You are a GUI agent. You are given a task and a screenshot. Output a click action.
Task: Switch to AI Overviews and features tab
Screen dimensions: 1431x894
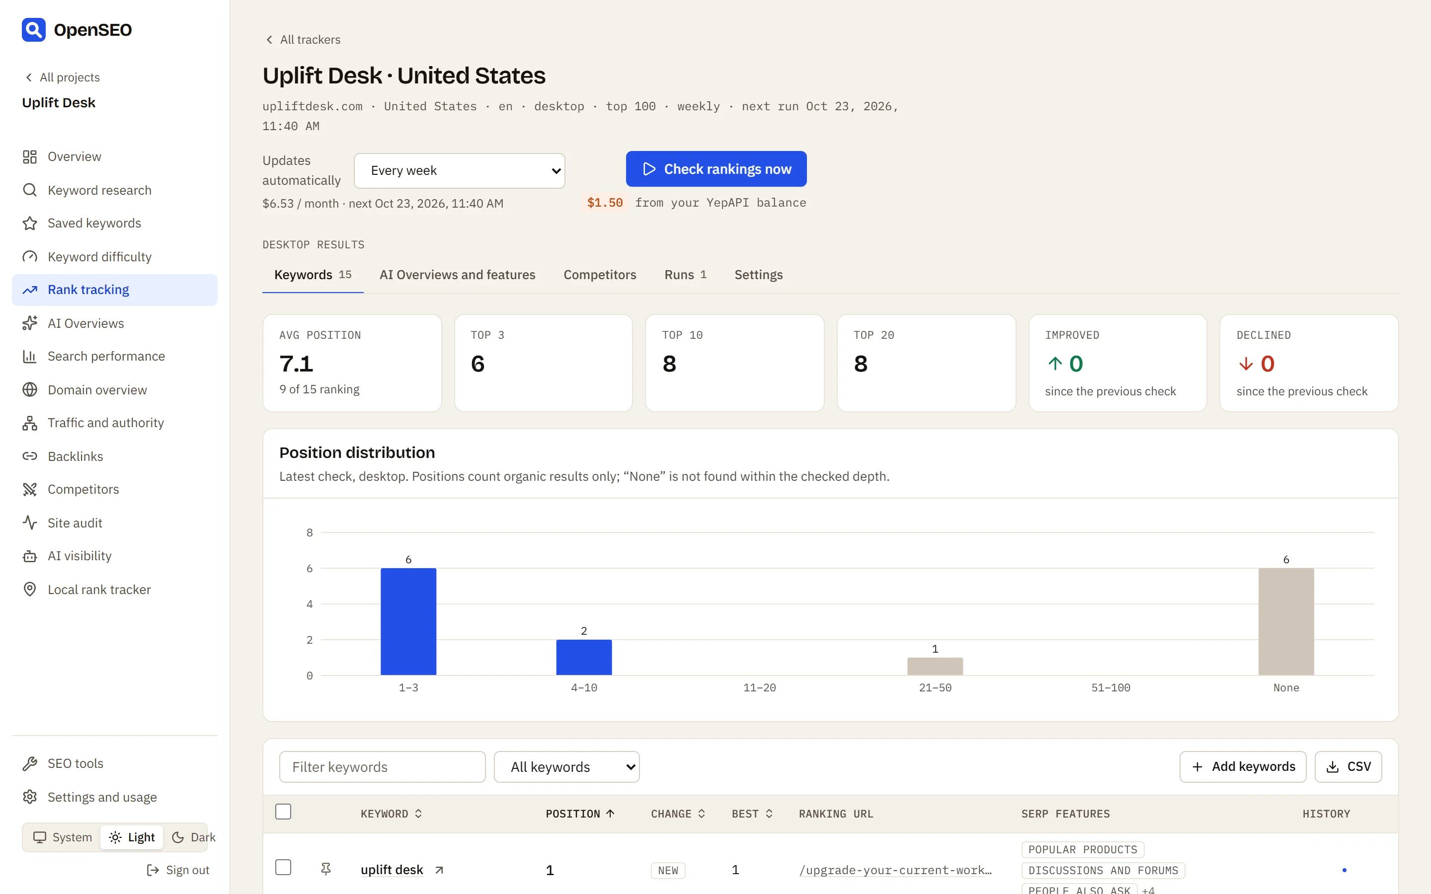click(x=457, y=274)
